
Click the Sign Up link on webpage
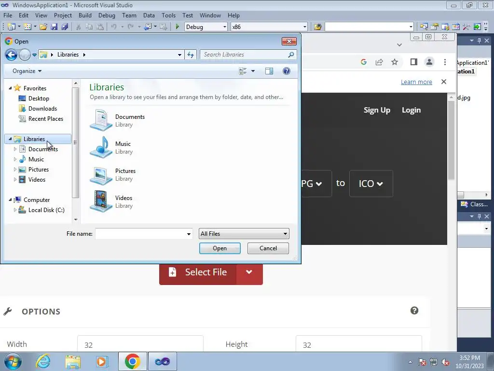coord(377,110)
